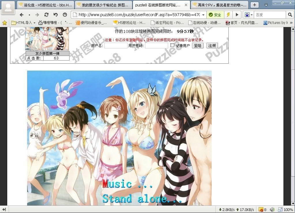Click the 用户名 username input field
Screen dimensions: 295x213
point(116,46)
